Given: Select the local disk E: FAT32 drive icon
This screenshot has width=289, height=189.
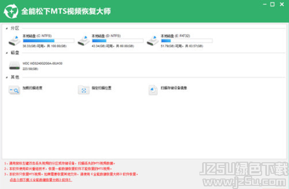Looking at the screenshot, I should (153, 40).
